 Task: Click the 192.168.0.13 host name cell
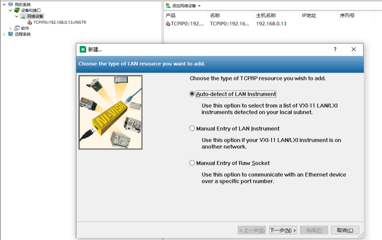[x=271, y=24]
